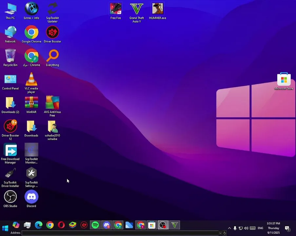The image size is (296, 236).
Task: Select the ScpToolkit Settings icon
Action: (x=31, y=177)
